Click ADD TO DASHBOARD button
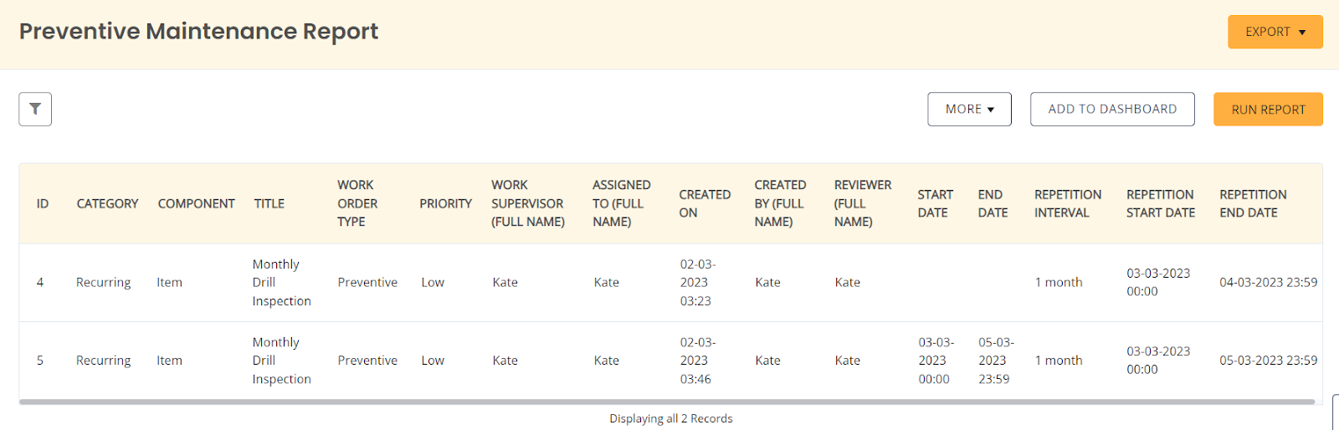 [1112, 109]
